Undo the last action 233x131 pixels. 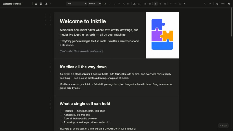pyautogui.click(x=205, y=4)
